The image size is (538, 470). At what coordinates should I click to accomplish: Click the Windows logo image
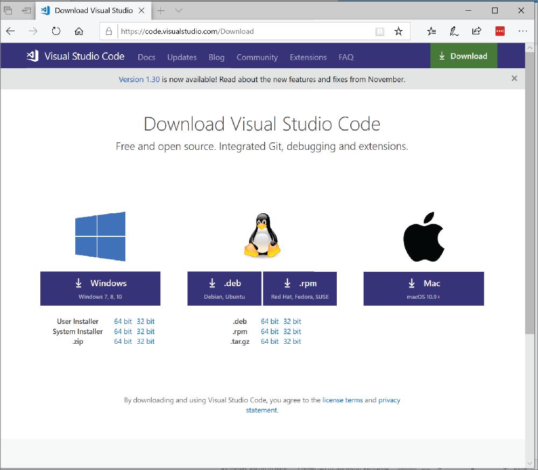point(100,236)
